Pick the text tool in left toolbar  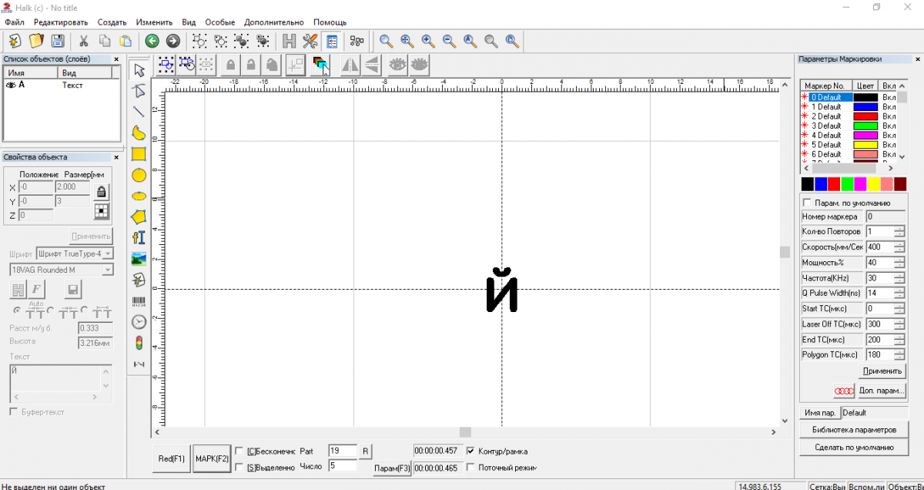[x=139, y=237]
